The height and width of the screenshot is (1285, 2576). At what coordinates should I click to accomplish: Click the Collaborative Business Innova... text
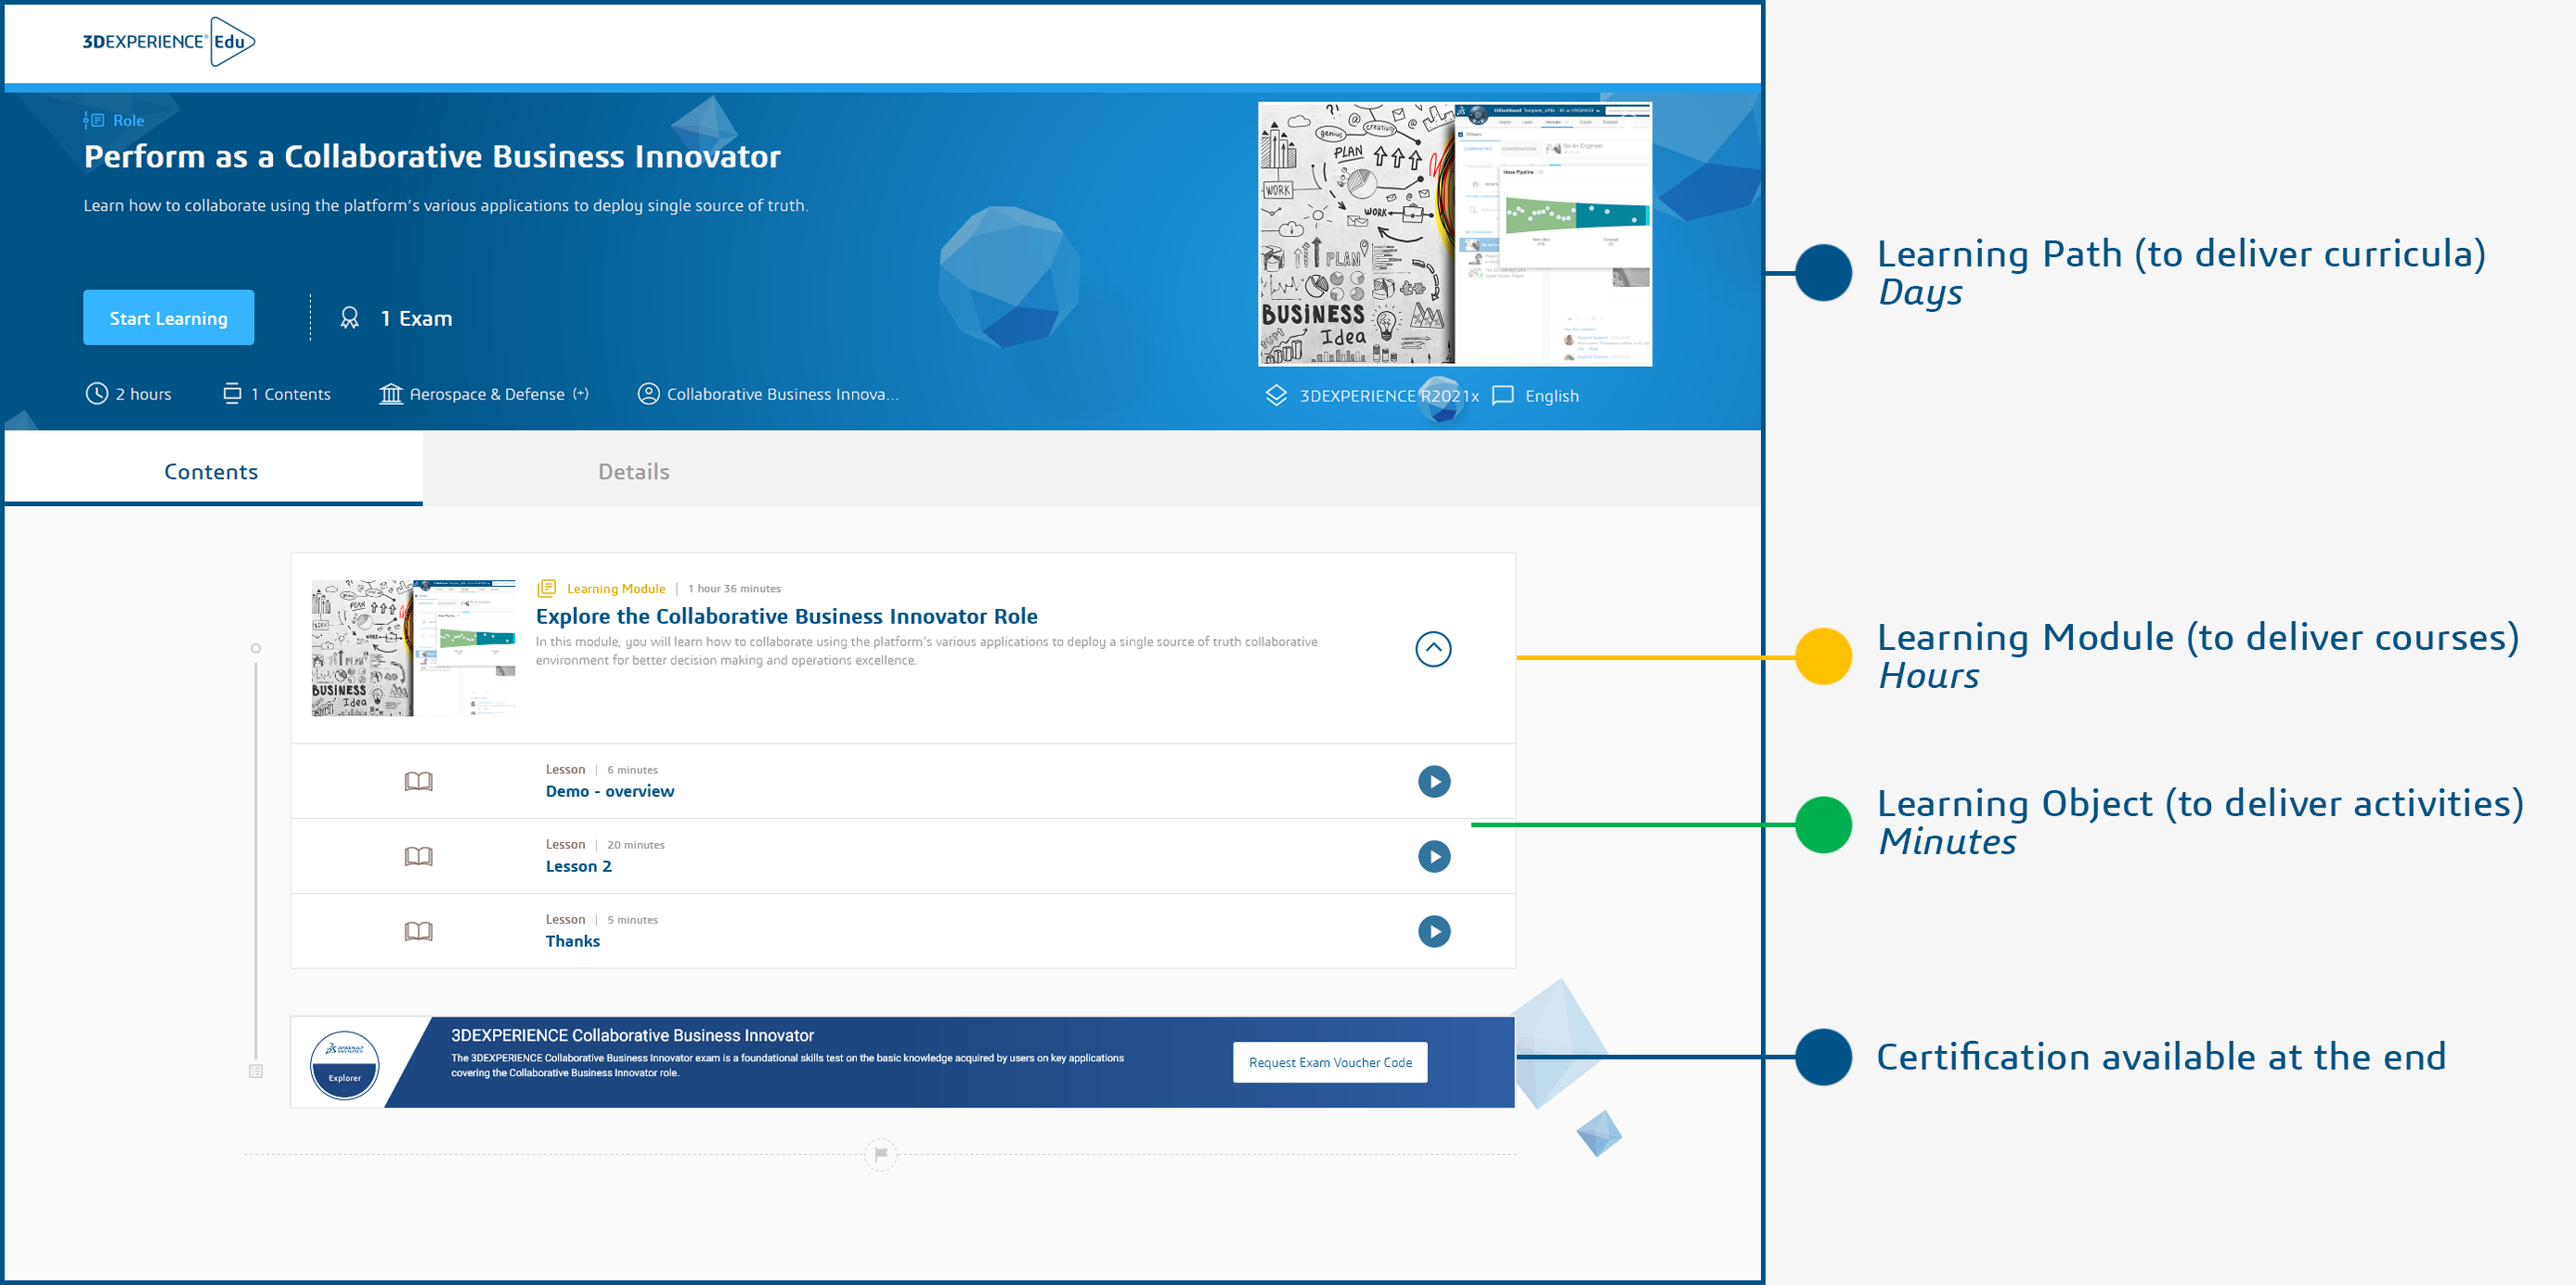coord(783,394)
